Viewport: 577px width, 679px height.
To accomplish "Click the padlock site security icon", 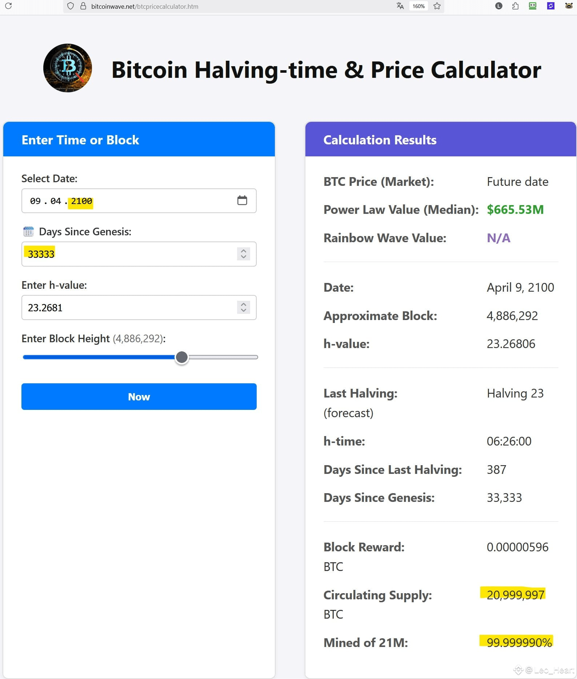I will (83, 6).
